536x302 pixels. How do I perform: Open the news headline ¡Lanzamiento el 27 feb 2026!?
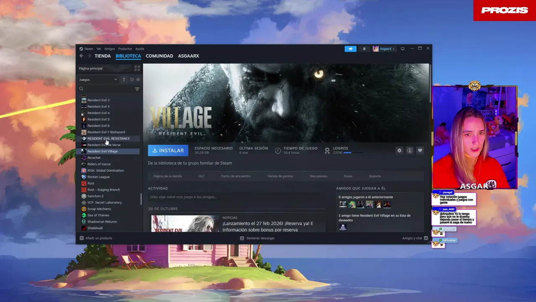pos(268,226)
